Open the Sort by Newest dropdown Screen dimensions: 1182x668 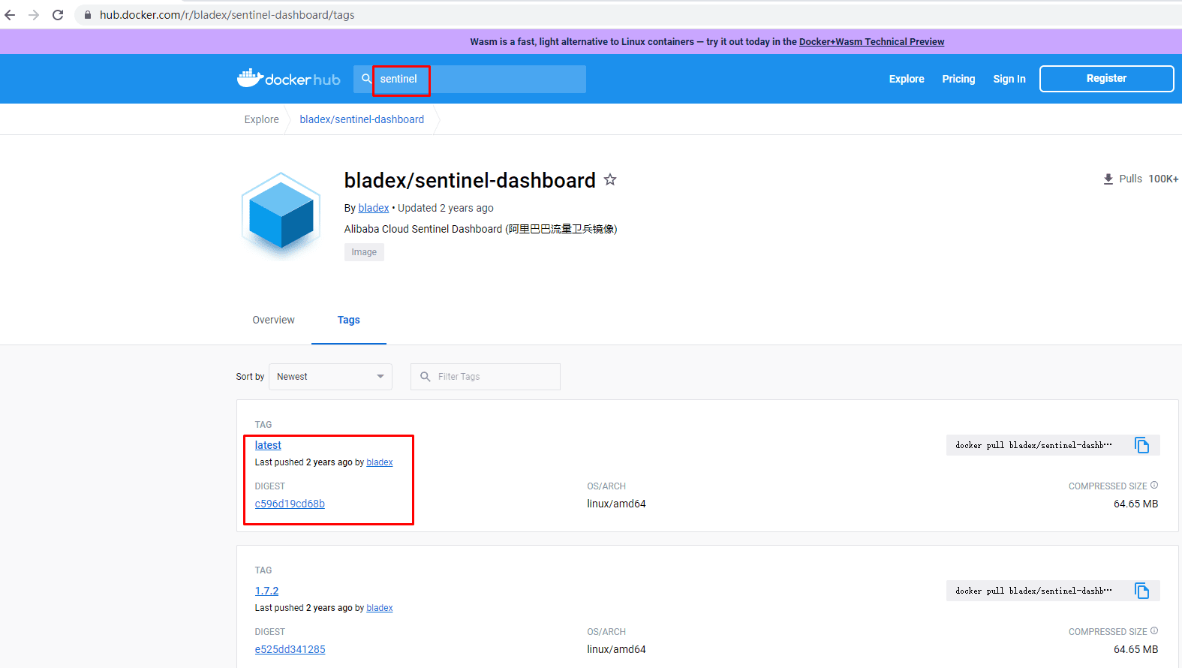(330, 377)
